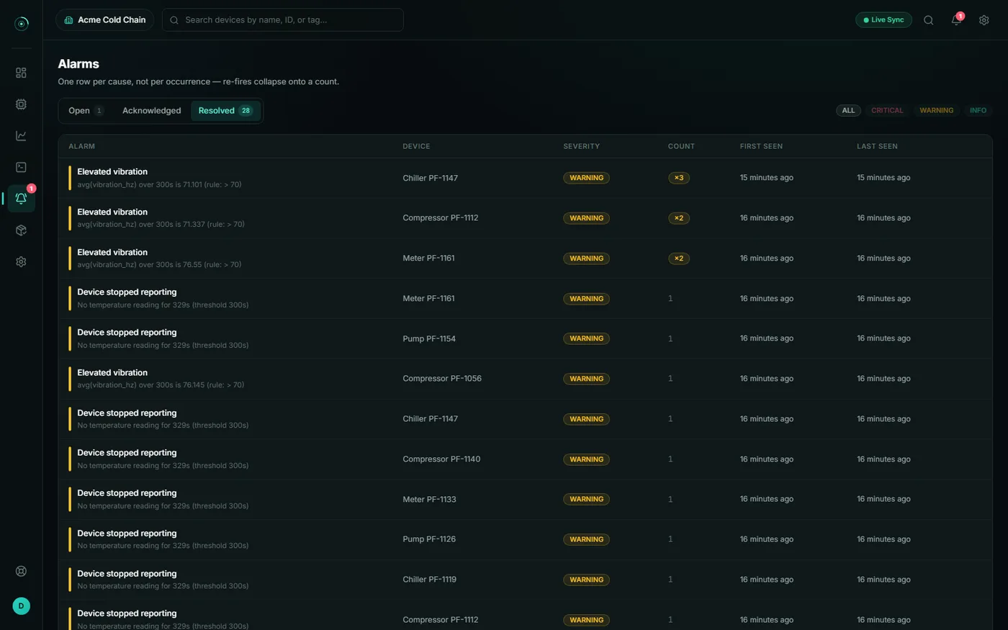Image resolution: width=1008 pixels, height=630 pixels.
Task: Click device Pump PF-1154
Action: [x=429, y=338]
